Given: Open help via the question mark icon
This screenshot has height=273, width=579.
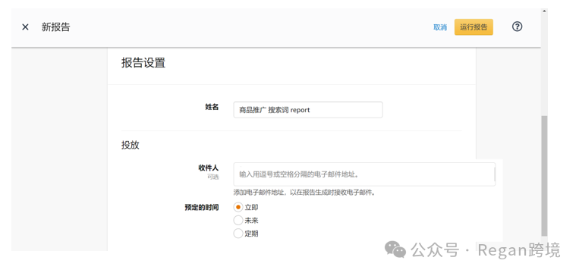Looking at the screenshot, I should pyautogui.click(x=517, y=27).
